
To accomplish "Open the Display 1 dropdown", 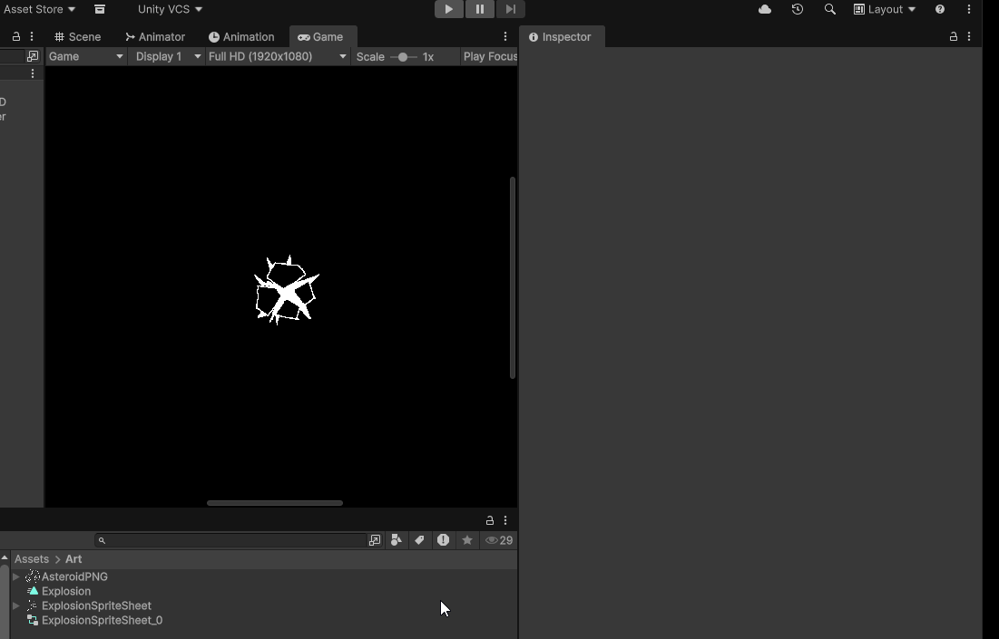I will (168, 56).
